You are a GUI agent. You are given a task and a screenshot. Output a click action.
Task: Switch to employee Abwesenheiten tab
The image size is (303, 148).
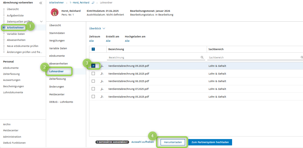point(59,63)
